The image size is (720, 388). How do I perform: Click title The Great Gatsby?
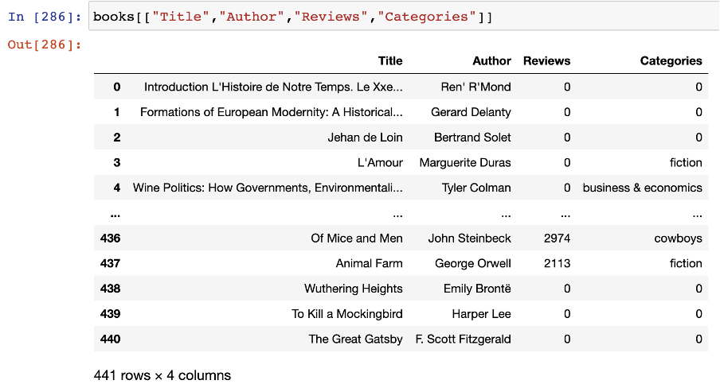tap(355, 339)
